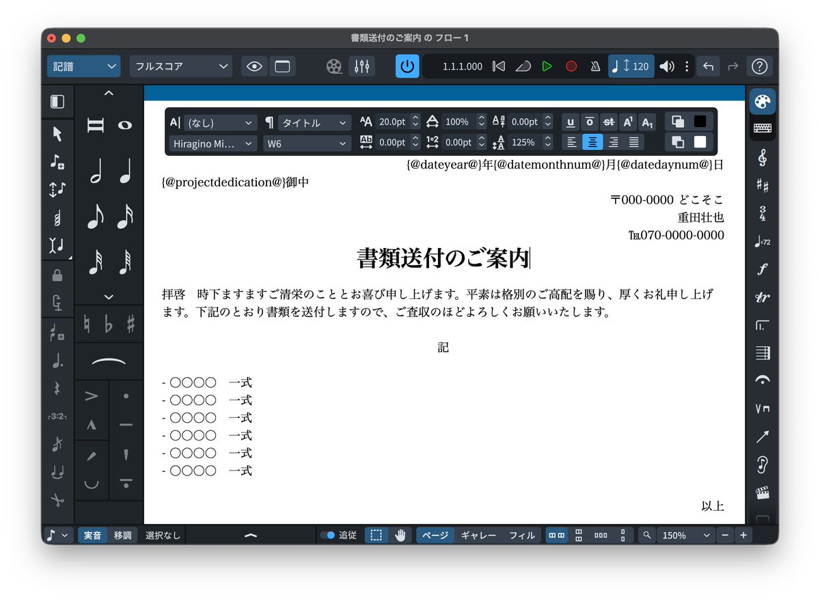Toggle underline text formatting
The width and height of the screenshot is (820, 599).
pos(571,122)
